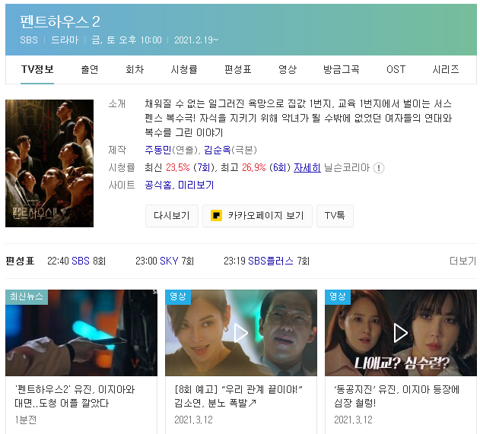Open news headline '펜트하우스2' 유진, 이지아와 대면
480x434 pixels.
(x=75, y=396)
